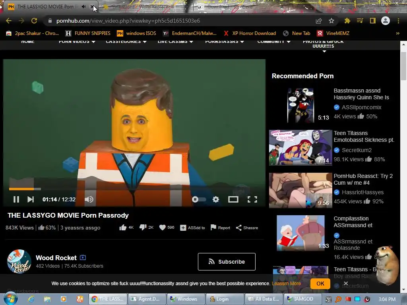Dismiss the cookie banner with X
Screen dimensions: 407x305
click(345, 283)
